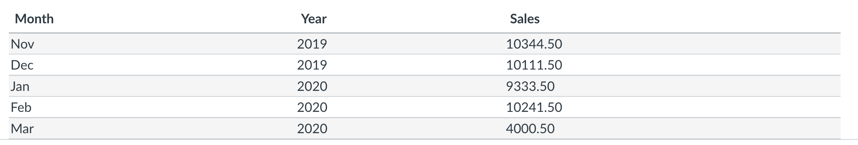
Task: Click empty area right of 10344.50
Action: (700, 44)
